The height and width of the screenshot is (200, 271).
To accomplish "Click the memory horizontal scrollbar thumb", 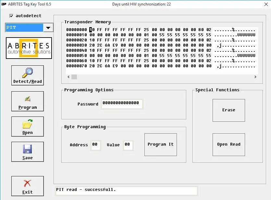I will click(74, 77).
